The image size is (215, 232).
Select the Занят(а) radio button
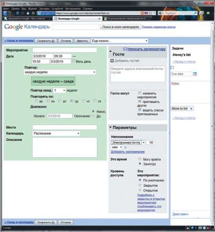tap(140, 164)
